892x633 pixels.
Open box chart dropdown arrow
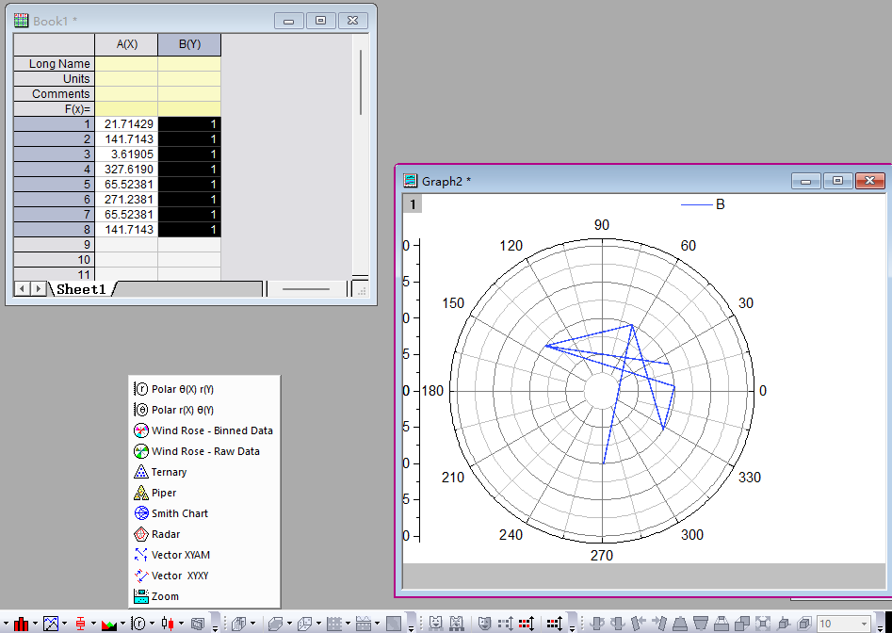[x=93, y=624]
